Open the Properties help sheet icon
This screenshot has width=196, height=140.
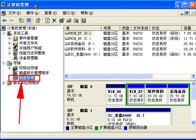(x=38, y=20)
